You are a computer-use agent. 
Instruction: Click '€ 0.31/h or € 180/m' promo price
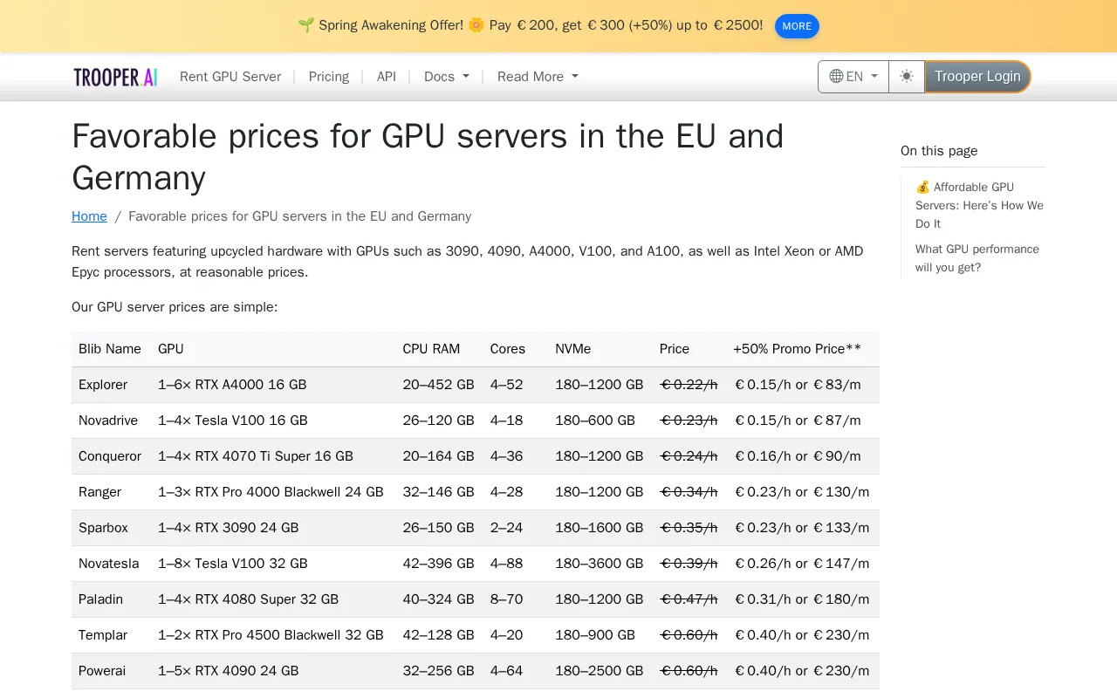(x=802, y=599)
